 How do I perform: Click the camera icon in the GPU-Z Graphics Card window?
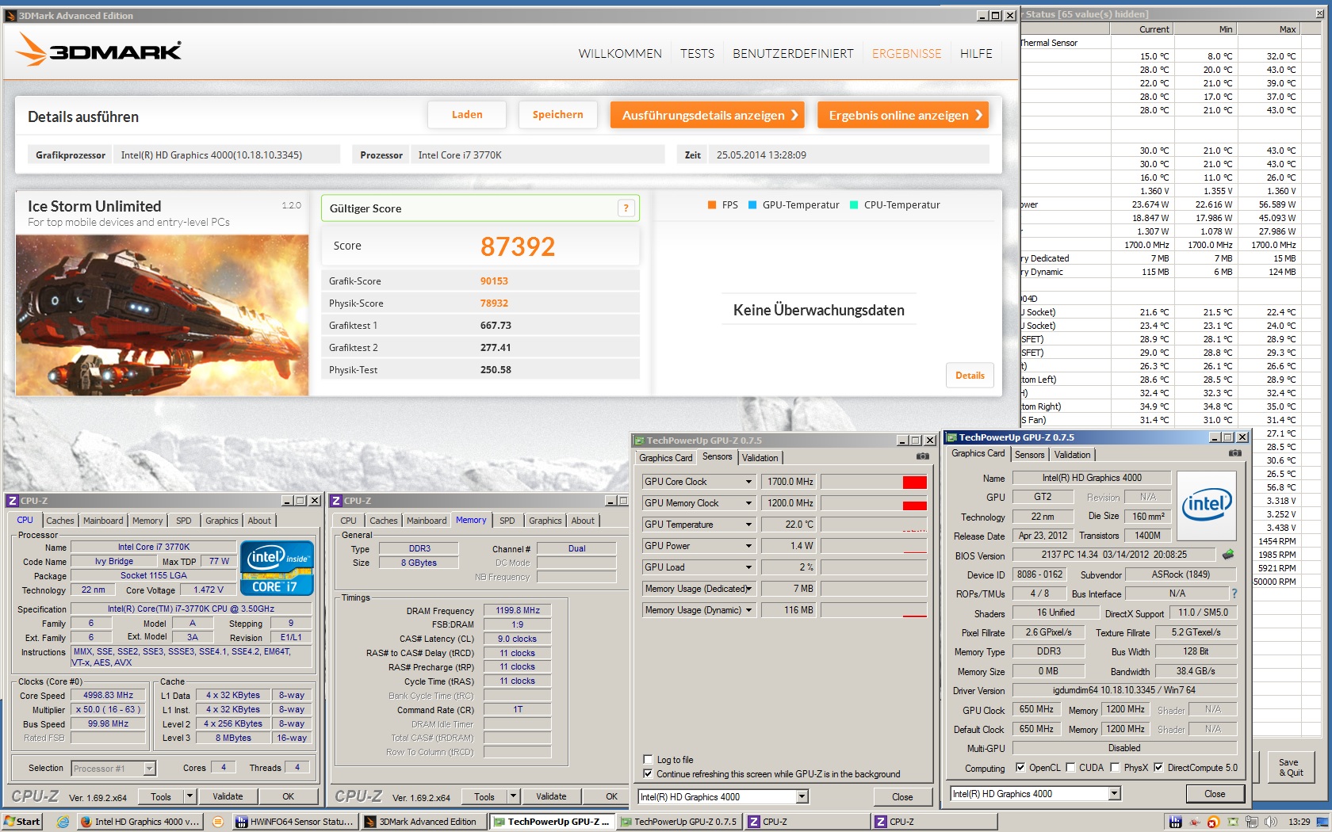[x=1234, y=453]
